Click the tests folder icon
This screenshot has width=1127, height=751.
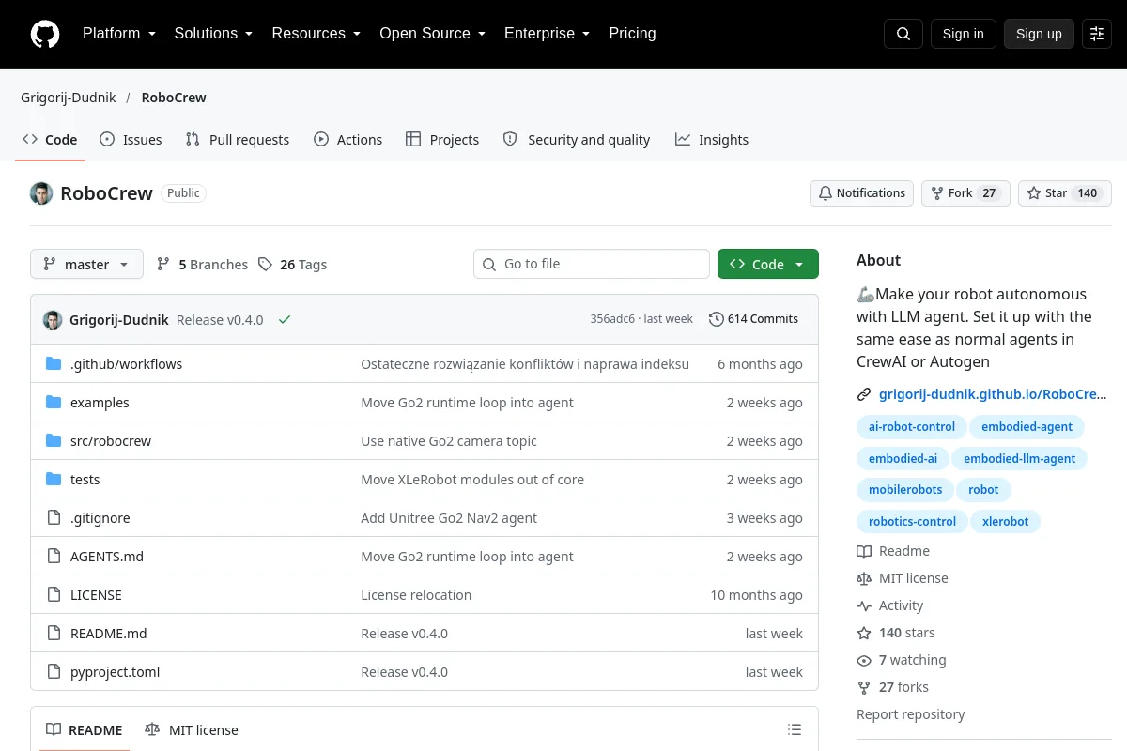[x=54, y=480]
